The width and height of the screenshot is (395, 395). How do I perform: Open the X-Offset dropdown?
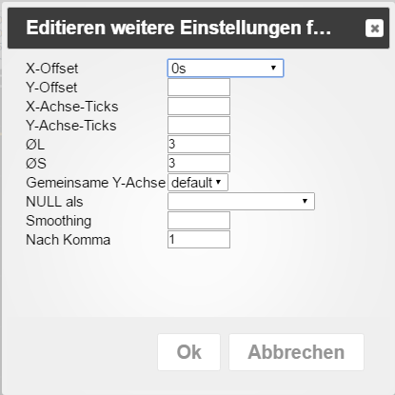pos(226,68)
